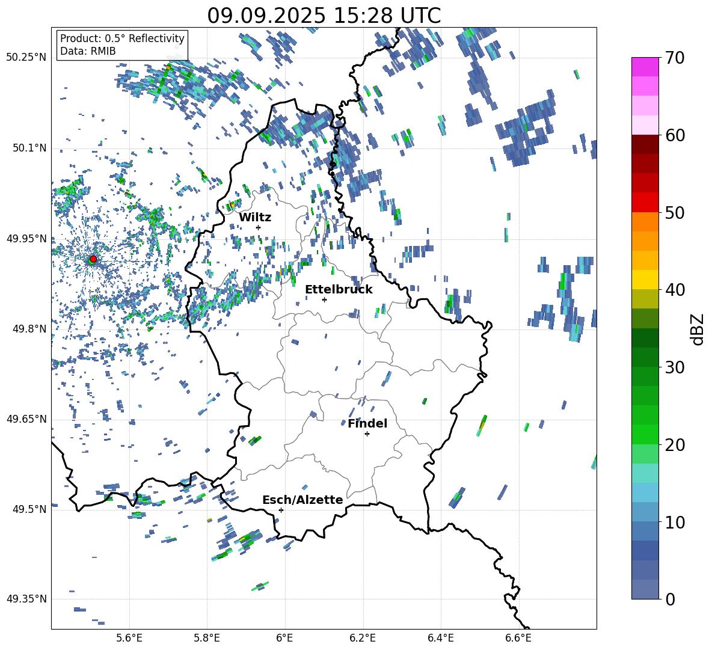The width and height of the screenshot is (712, 650).
Task: Click the orange colorbar segment below 50
Action: point(645,222)
